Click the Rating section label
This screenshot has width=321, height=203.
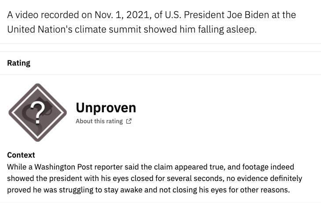click(x=18, y=63)
